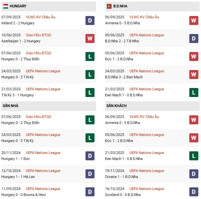Click the Portugal flag icon beside B.D.Nha
Image resolution: width=201 pixels, height=199 pixels.
click(109, 6)
